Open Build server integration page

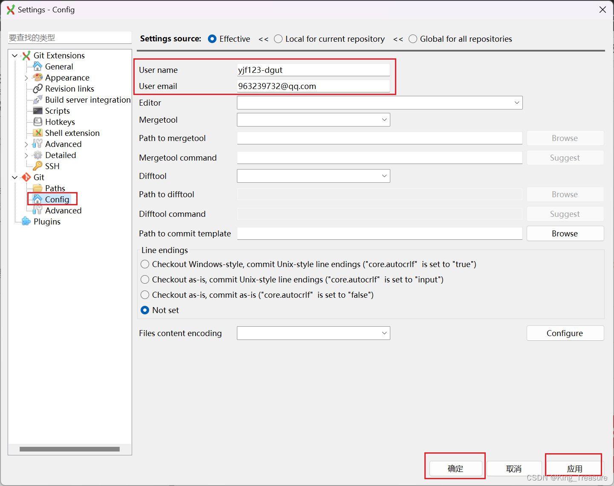pyautogui.click(x=88, y=100)
